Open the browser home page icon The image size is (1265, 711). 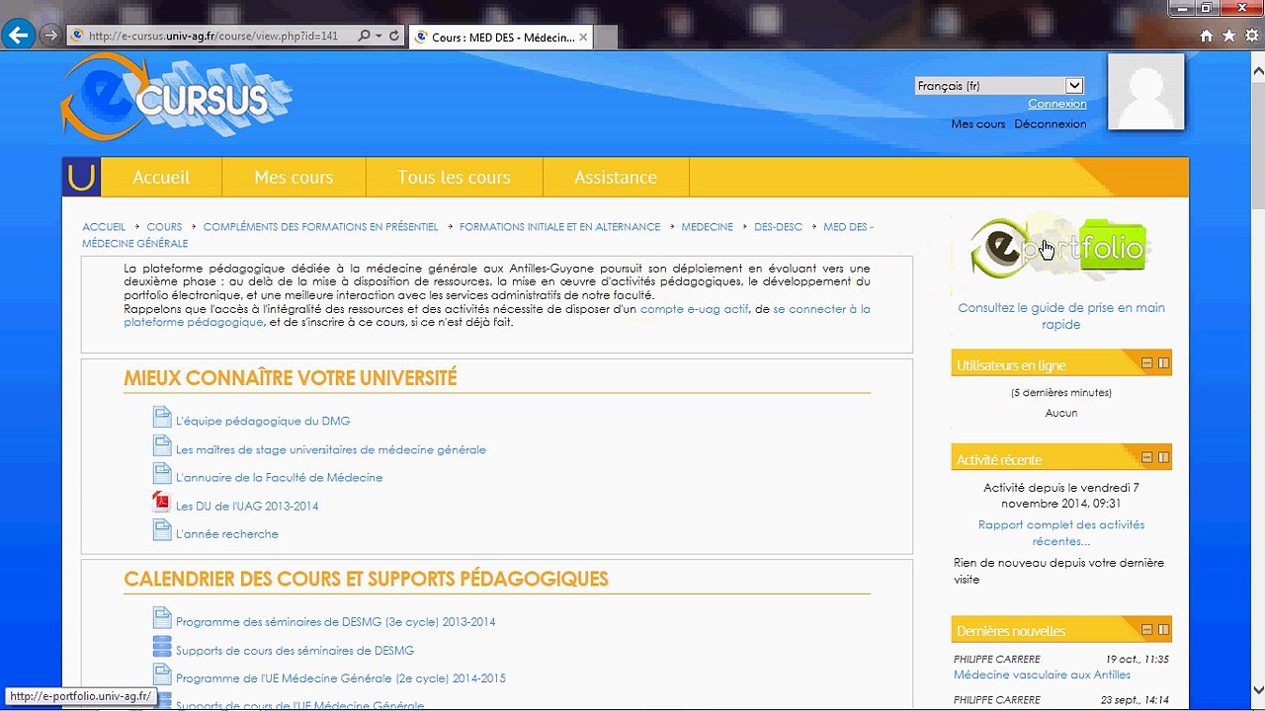pyautogui.click(x=1207, y=36)
